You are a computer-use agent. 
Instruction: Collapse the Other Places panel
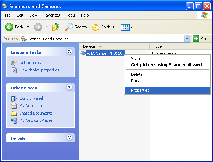pyautogui.click(x=69, y=87)
